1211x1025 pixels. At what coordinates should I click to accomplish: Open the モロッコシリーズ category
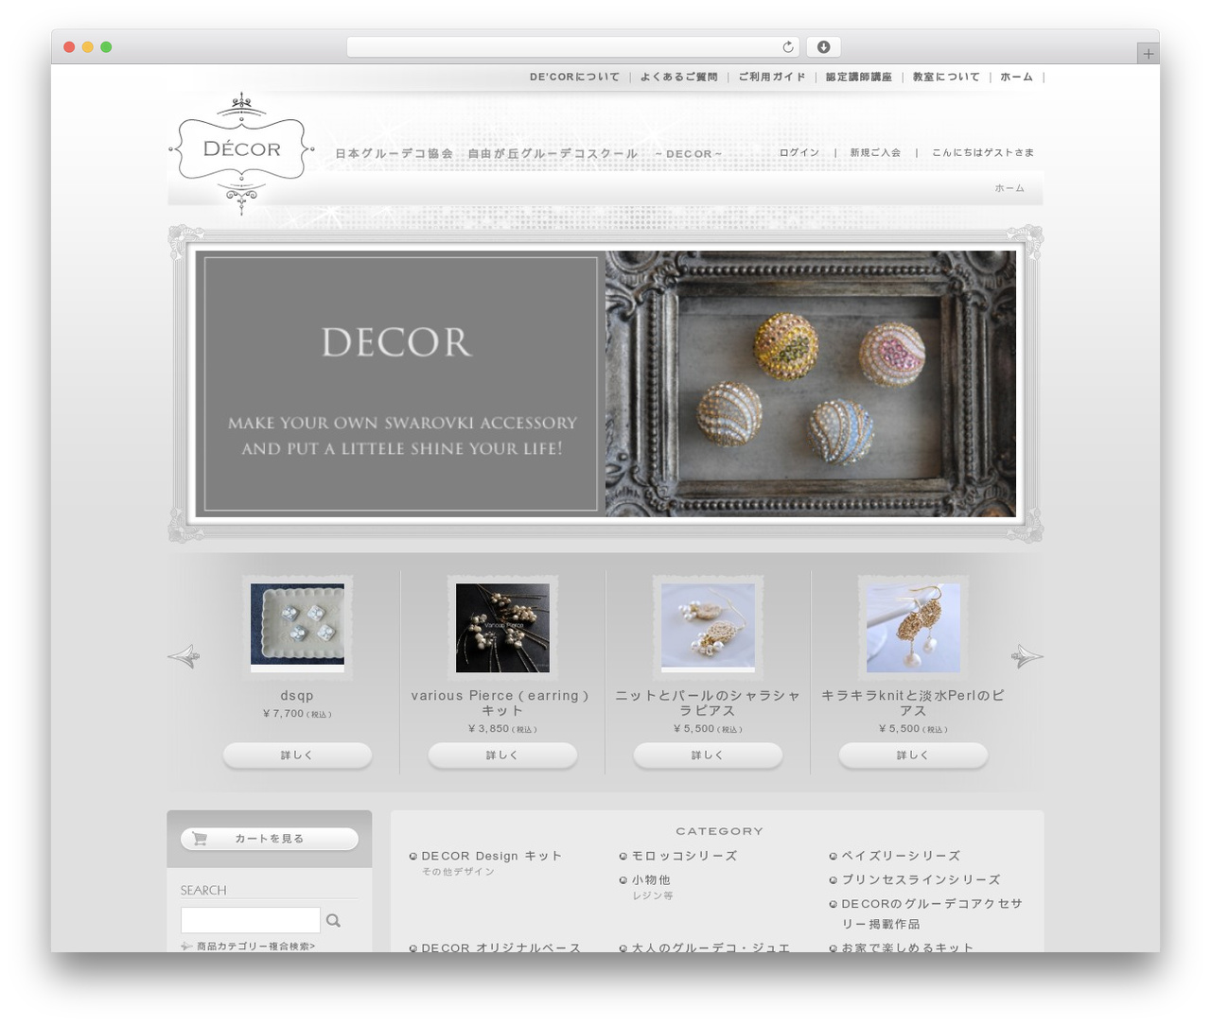tap(684, 856)
